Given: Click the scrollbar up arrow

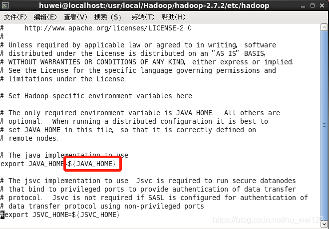Looking at the screenshot, I should coord(324,27).
